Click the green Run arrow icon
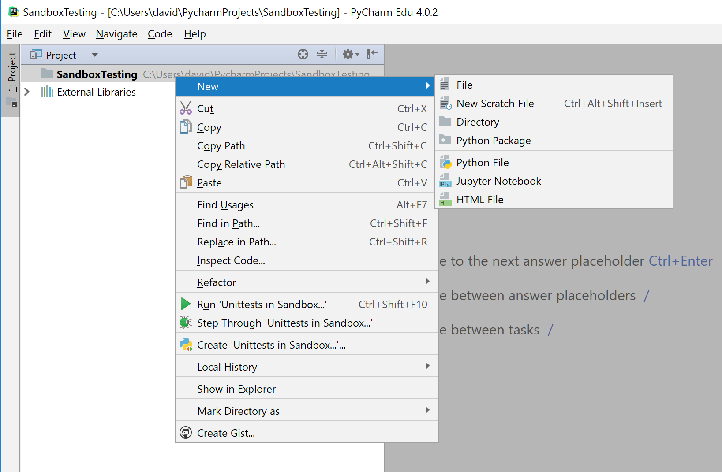This screenshot has height=472, width=722. click(x=186, y=304)
